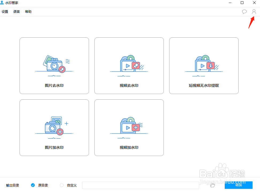Click the user account icon near the arrow
The image size is (260, 191).
pyautogui.click(x=254, y=11)
